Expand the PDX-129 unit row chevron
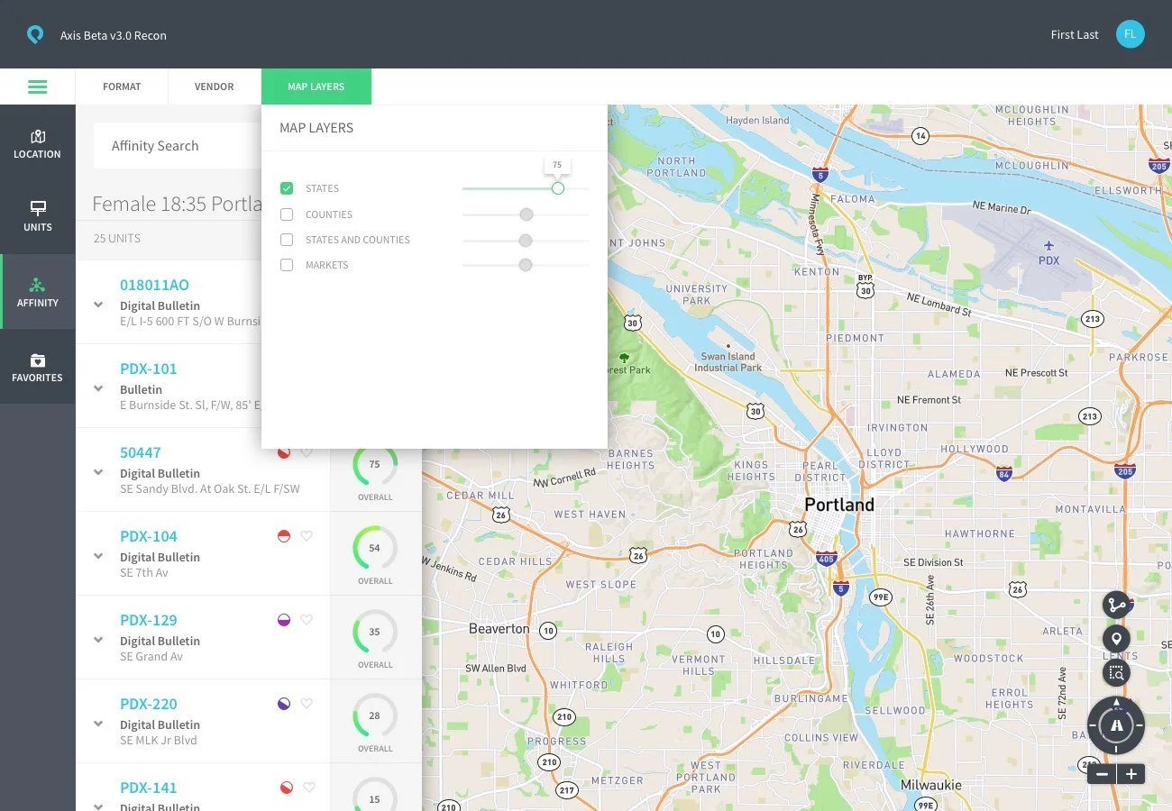 click(98, 640)
